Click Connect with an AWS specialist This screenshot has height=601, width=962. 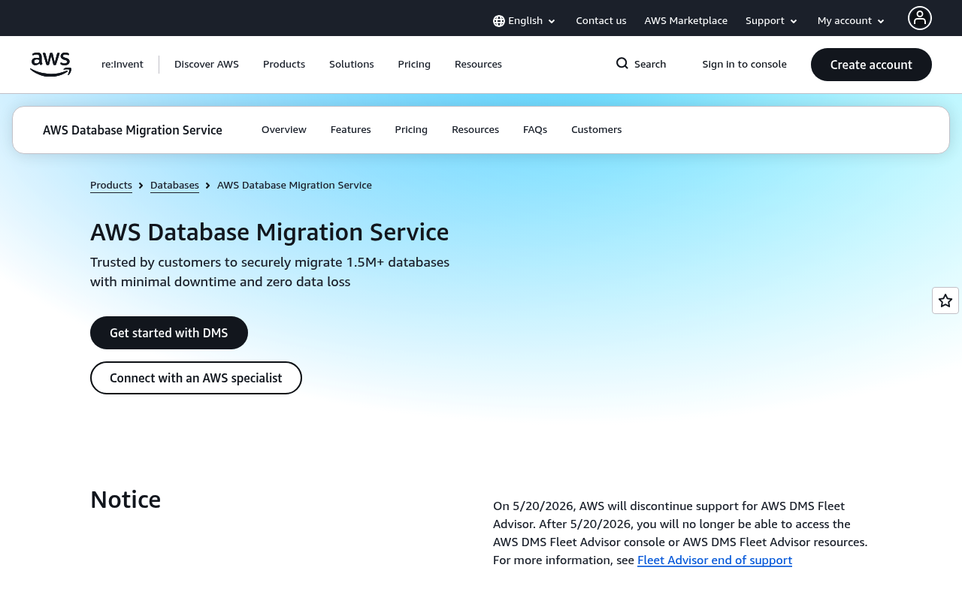pyautogui.click(x=196, y=378)
